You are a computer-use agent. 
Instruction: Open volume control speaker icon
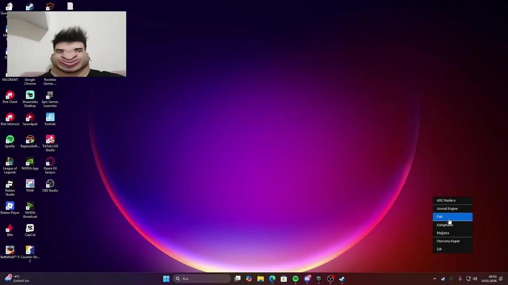475,279
